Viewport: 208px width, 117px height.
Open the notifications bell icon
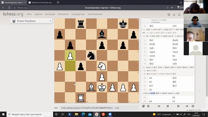[179, 15]
